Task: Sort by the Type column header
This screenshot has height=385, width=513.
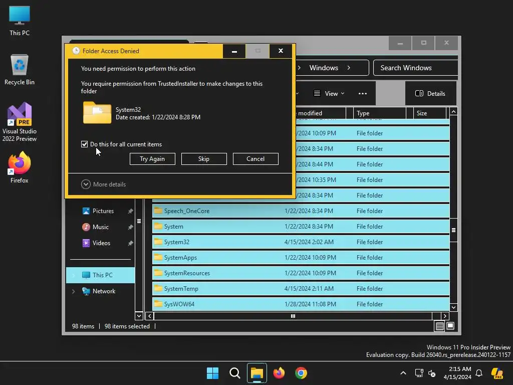Action: (x=380, y=113)
